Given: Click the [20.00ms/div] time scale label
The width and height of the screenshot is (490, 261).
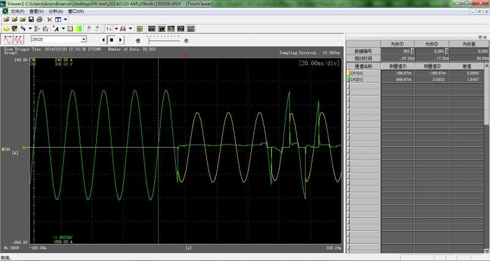Looking at the screenshot, I should pyautogui.click(x=318, y=63).
